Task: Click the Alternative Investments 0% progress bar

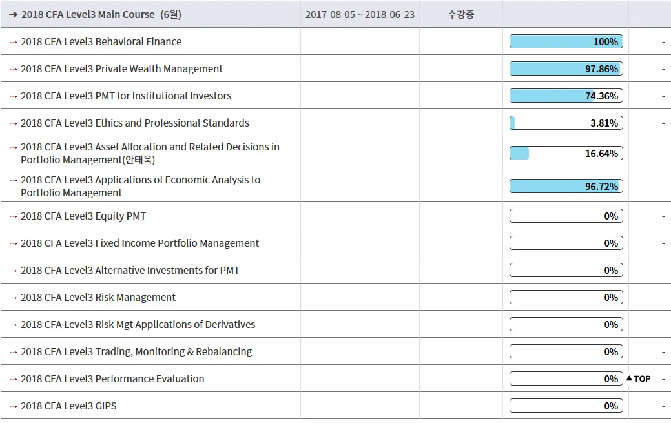Action: 566,270
